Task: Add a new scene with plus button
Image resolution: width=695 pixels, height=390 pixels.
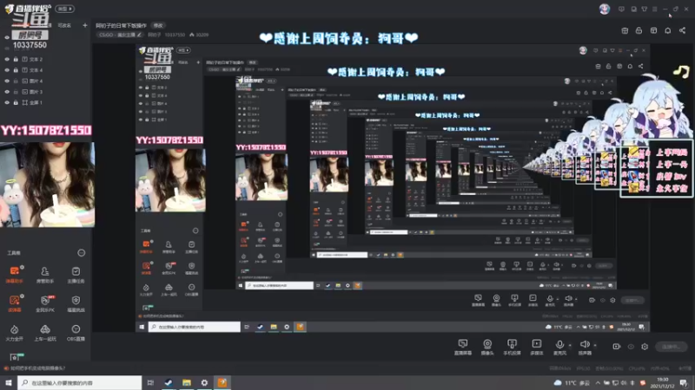Action: (x=84, y=26)
